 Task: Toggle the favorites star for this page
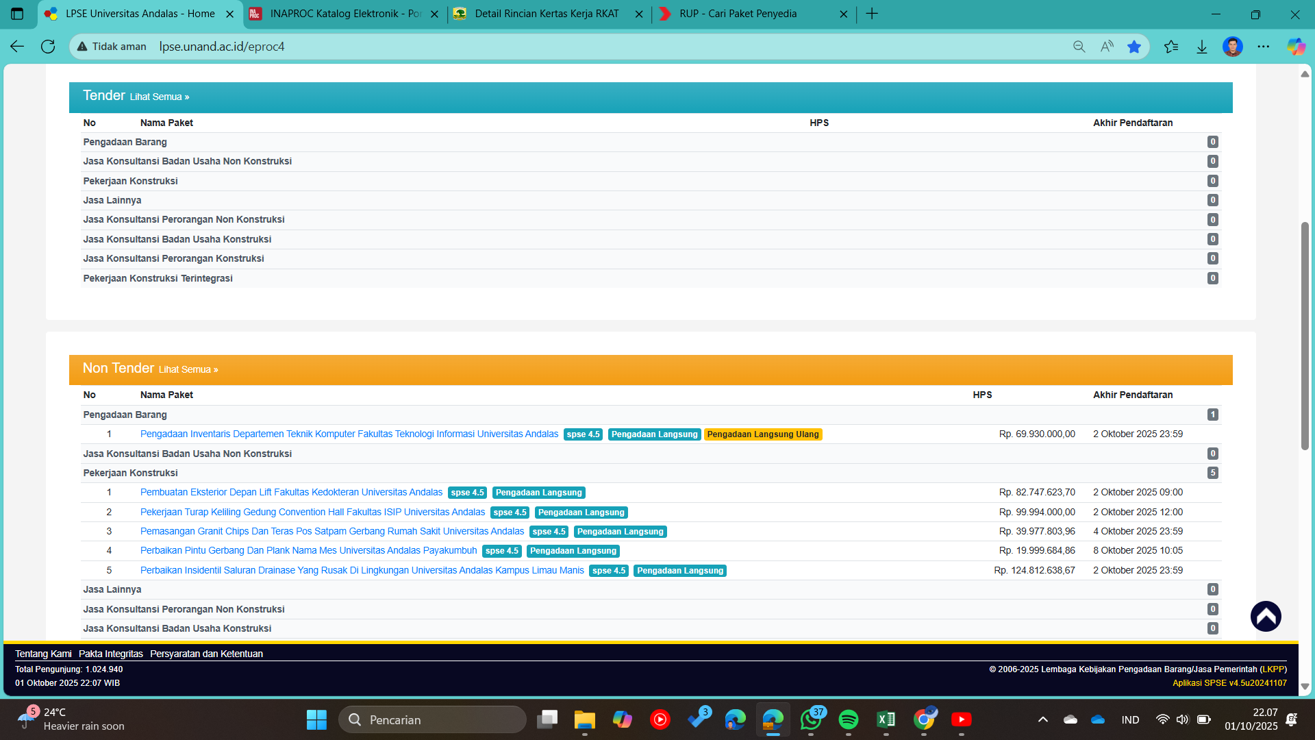[1134, 47]
